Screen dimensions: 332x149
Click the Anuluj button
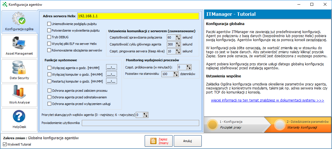point(188,141)
